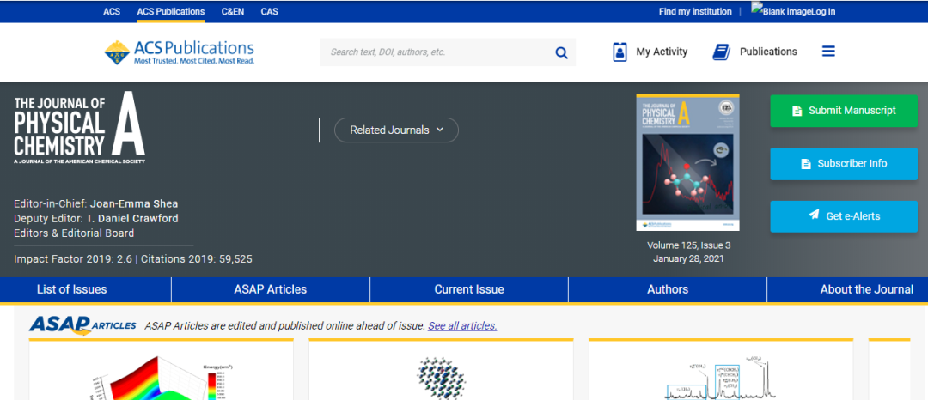This screenshot has height=400, width=928.
Task: Open the CAS top bar link
Action: click(269, 11)
